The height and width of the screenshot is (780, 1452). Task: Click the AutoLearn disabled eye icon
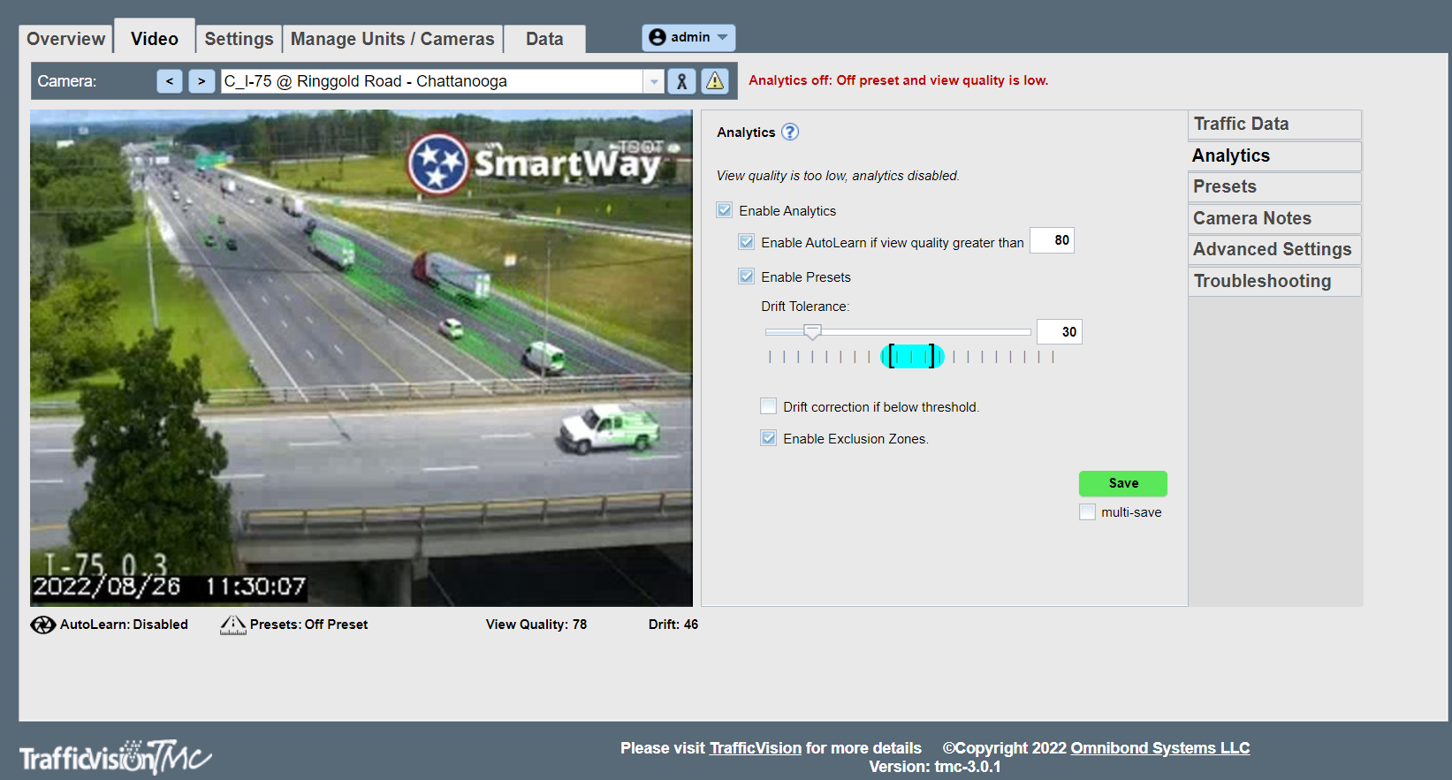tap(42, 625)
